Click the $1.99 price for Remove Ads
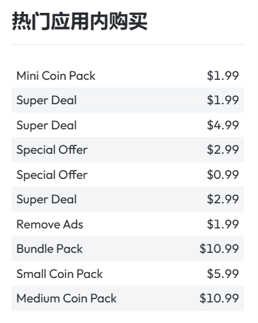 pyautogui.click(x=223, y=225)
